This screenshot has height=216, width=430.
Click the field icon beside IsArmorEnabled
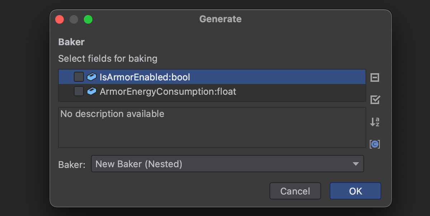(92, 77)
